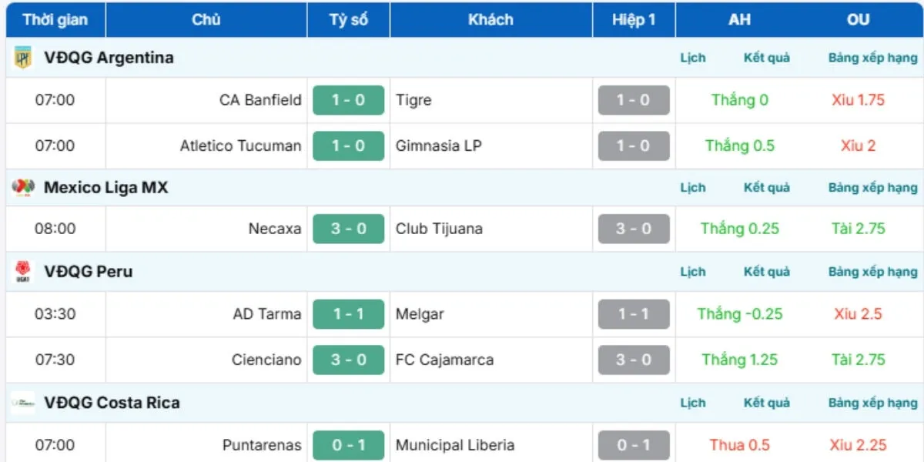Click the Cienciano team name
The height and width of the screenshot is (462, 924).
[x=266, y=360]
